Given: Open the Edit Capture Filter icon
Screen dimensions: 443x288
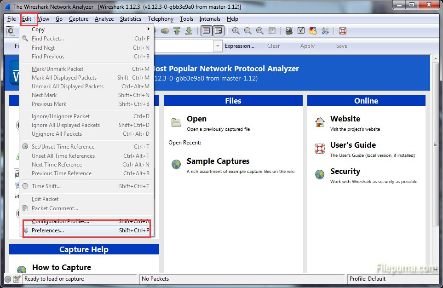Looking at the screenshot, I should point(289,31).
